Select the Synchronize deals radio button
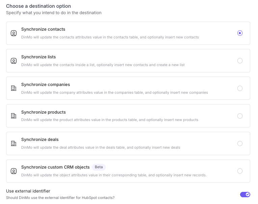Viewport: 258px width, 204px height. [240, 143]
